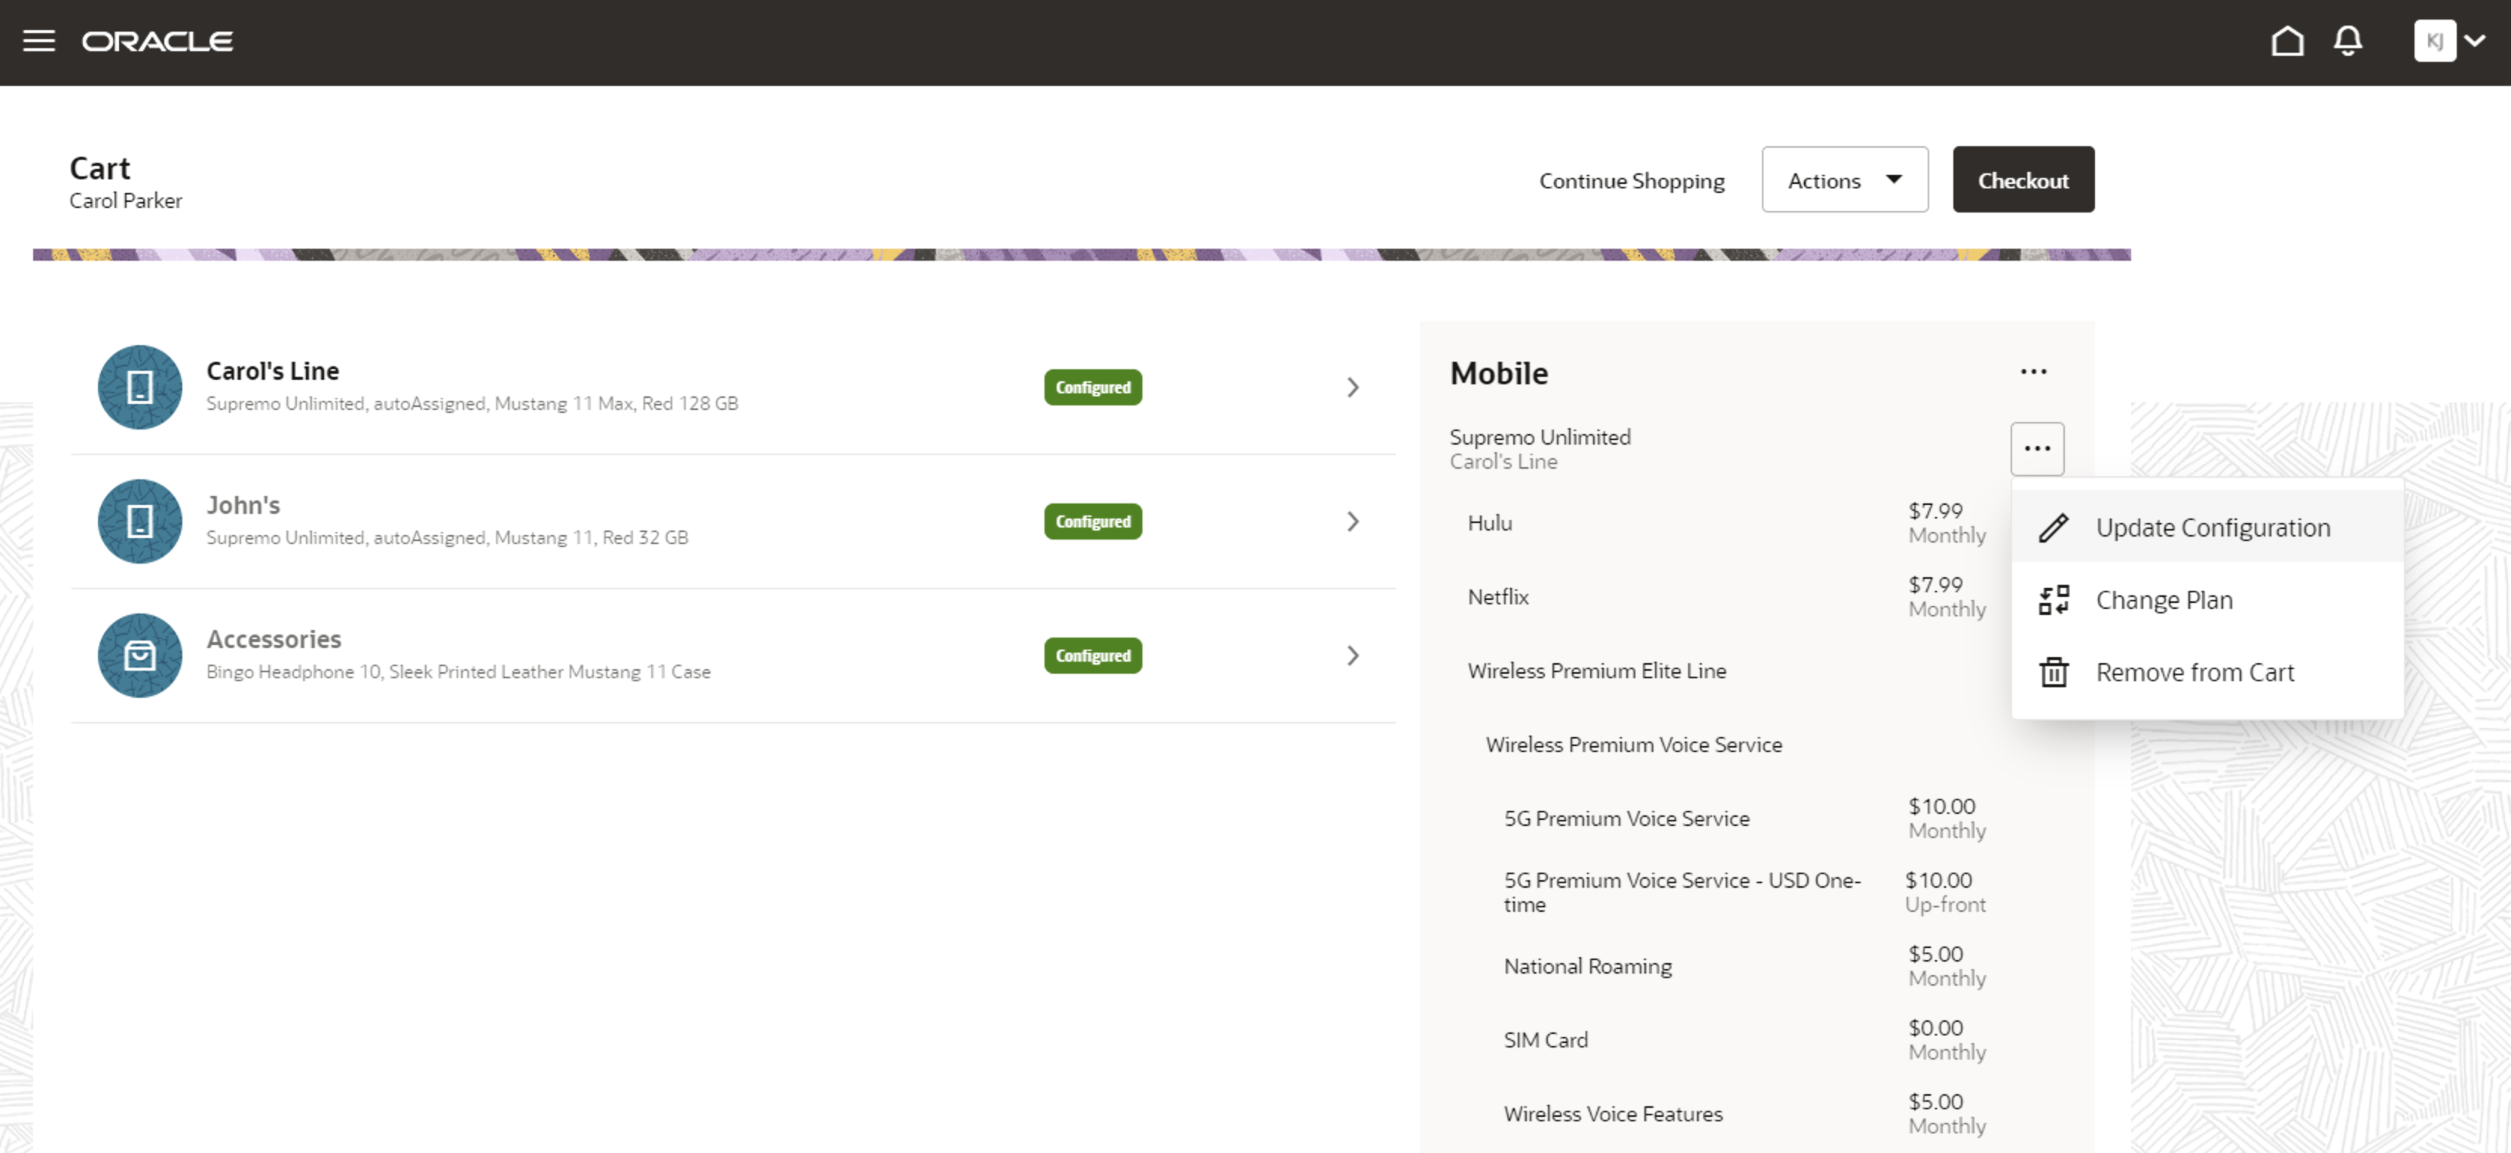Go to the Home page icon
2511x1153 pixels.
pos(2288,41)
